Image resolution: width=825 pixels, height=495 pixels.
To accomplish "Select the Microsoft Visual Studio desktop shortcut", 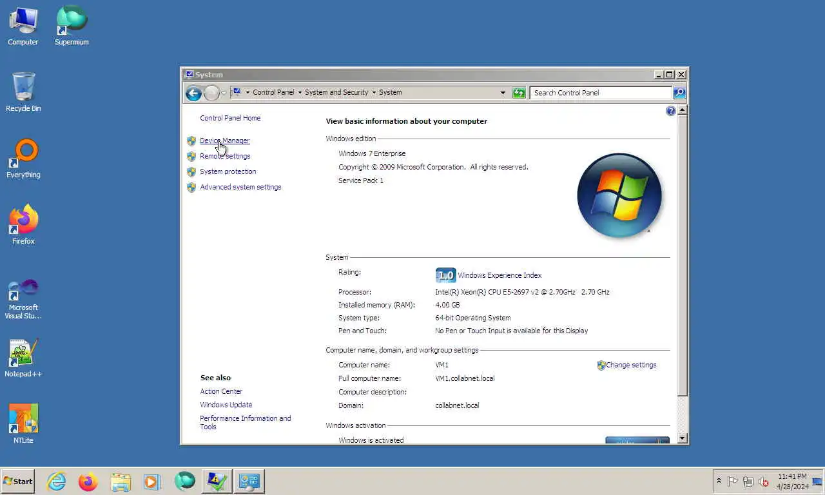I will (x=23, y=298).
